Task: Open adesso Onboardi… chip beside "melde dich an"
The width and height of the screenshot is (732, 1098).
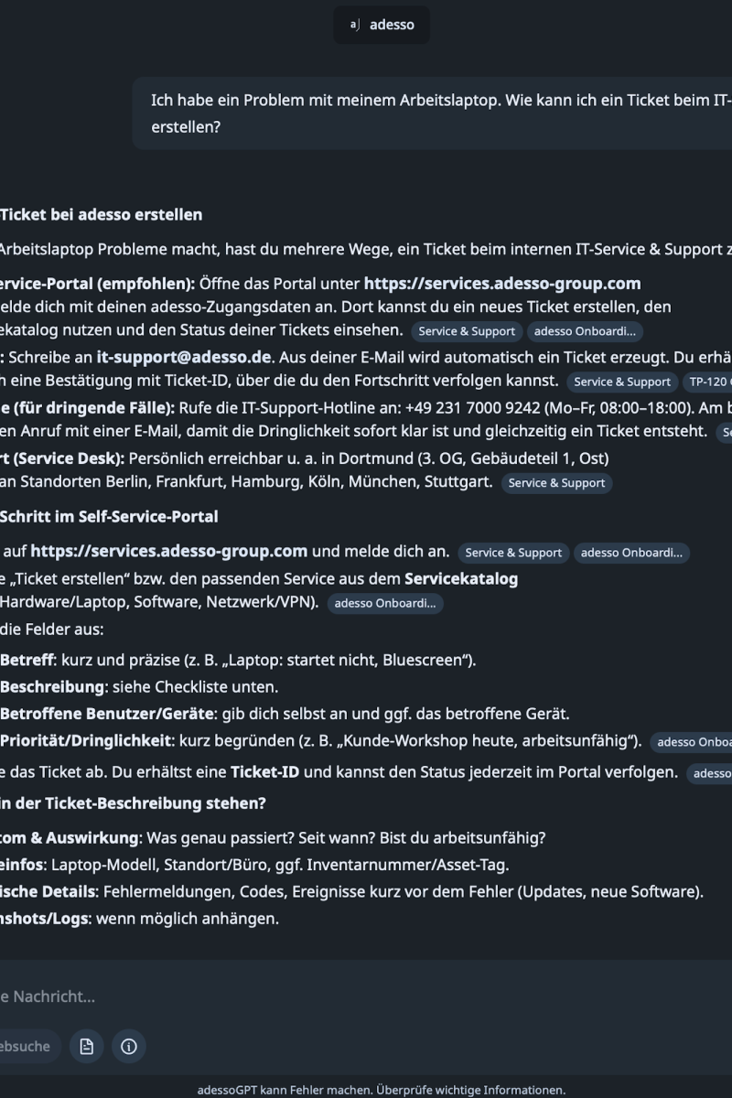Action: tap(631, 553)
